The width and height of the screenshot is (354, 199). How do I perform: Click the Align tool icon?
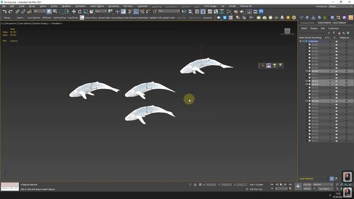coord(190,12)
